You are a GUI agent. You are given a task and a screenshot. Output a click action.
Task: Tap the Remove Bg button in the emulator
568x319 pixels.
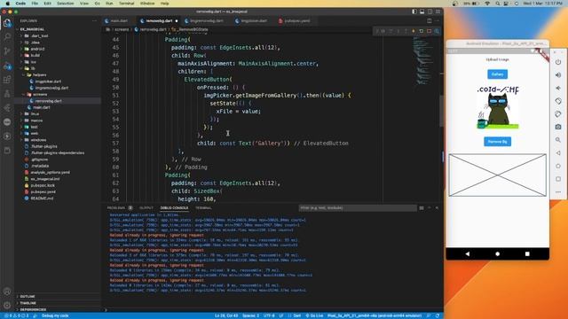click(497, 142)
